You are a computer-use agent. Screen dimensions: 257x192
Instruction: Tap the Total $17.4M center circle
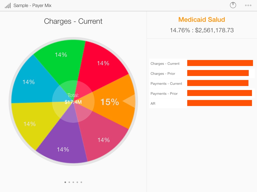73,99
